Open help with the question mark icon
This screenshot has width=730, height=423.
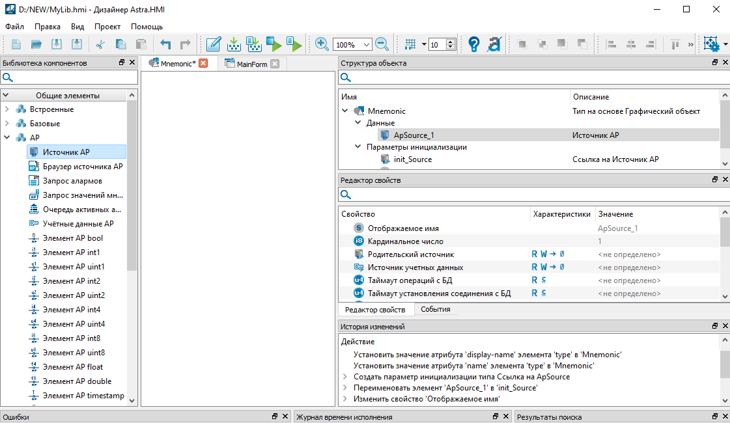pos(474,44)
